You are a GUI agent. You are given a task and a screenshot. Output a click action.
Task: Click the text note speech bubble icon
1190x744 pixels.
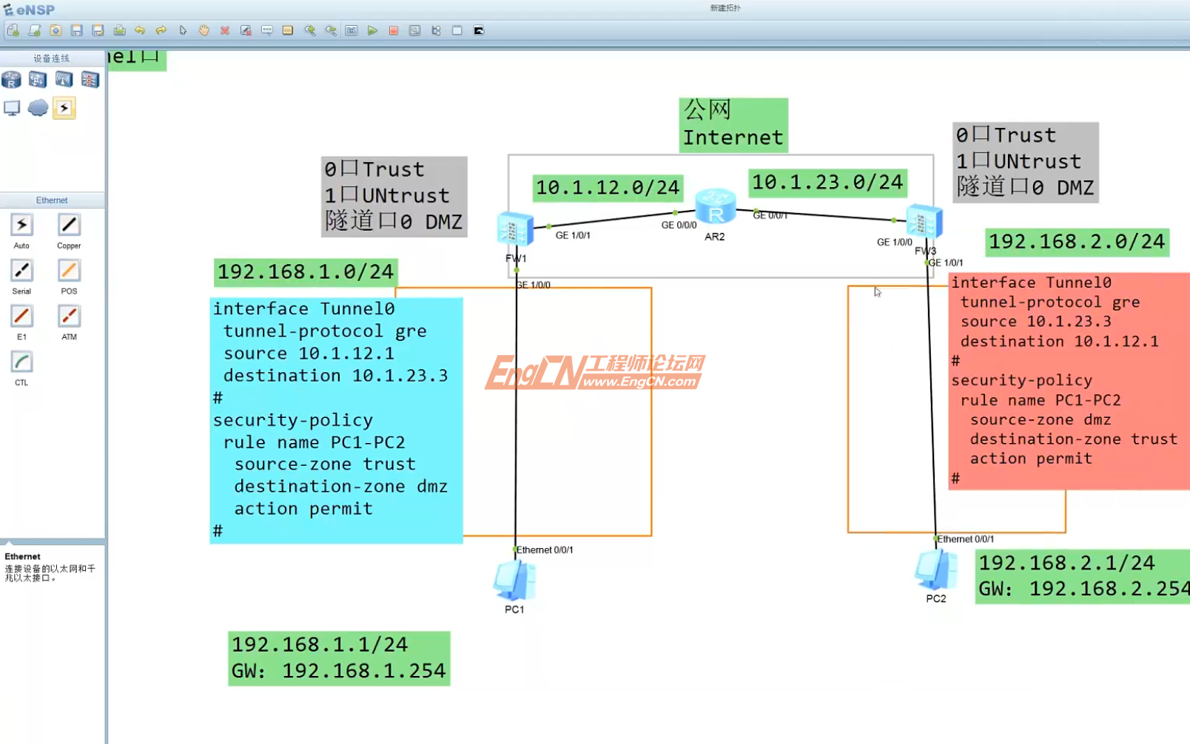point(267,30)
